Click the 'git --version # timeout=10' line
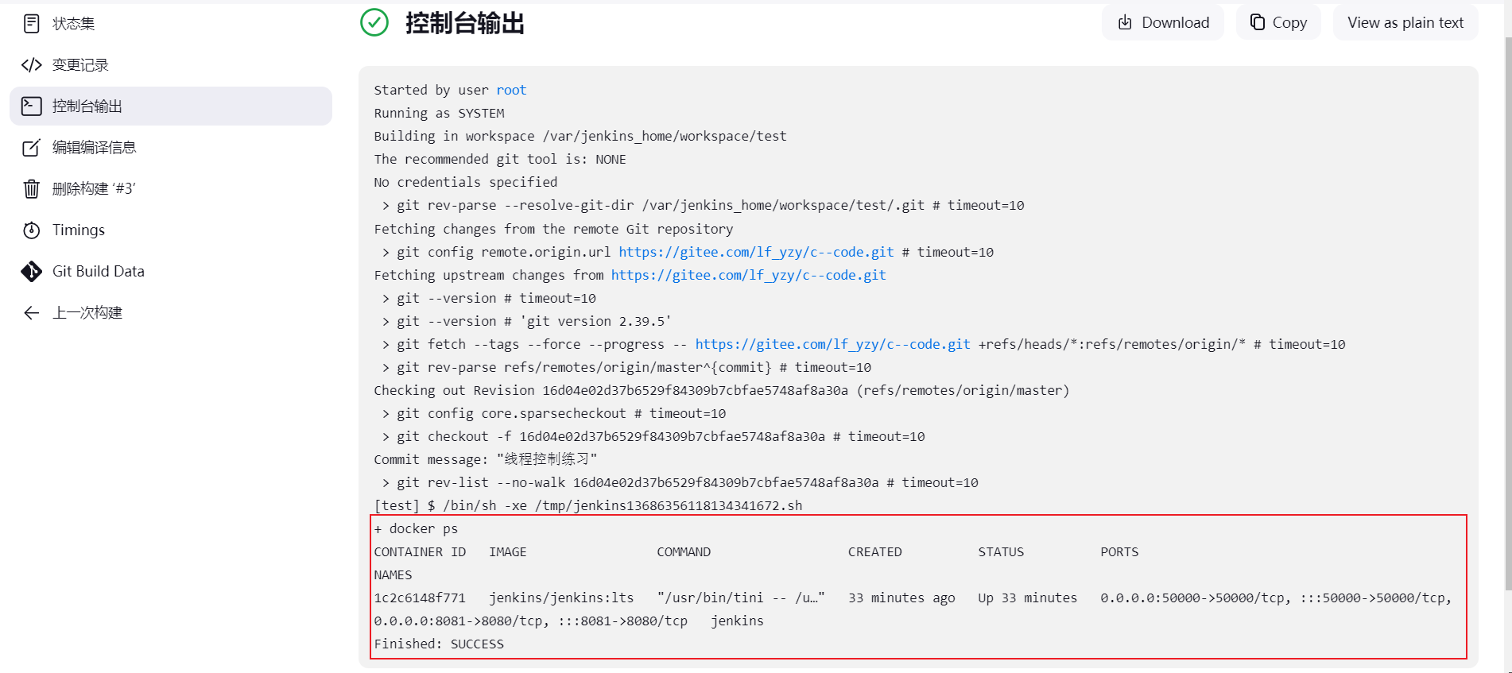 point(489,298)
